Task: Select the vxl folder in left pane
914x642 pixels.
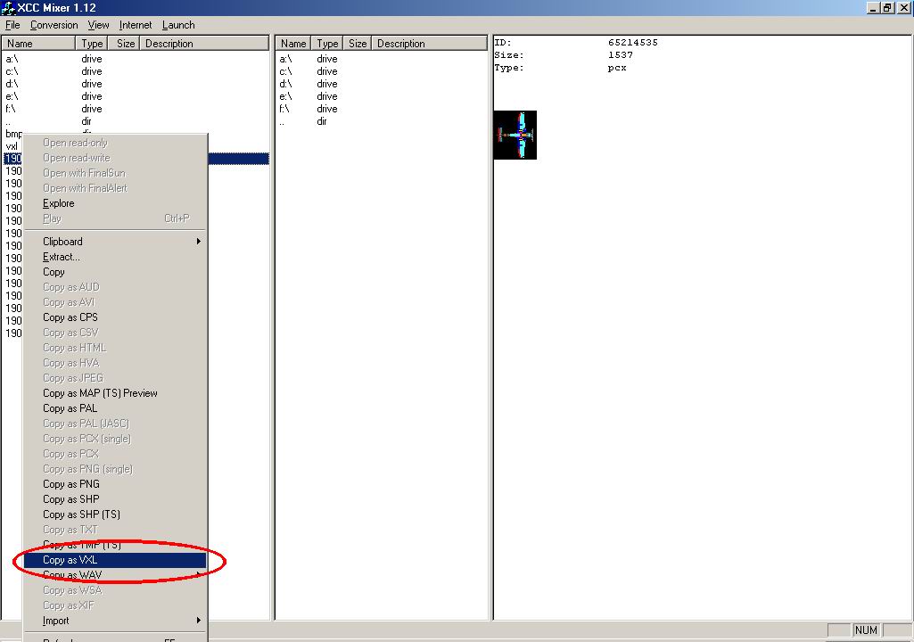Action: (x=12, y=146)
